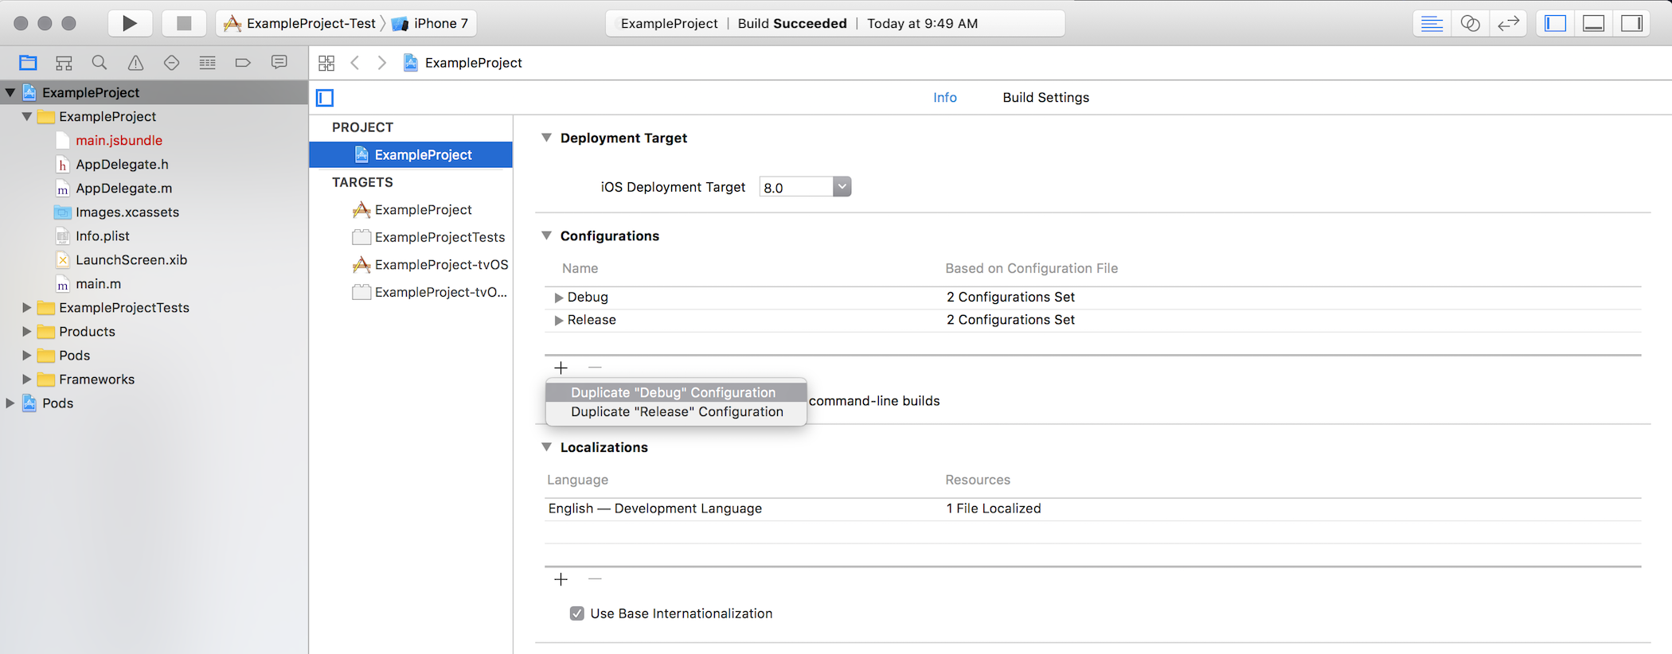
Task: Open the Issue navigator warning icon
Action: 135,62
